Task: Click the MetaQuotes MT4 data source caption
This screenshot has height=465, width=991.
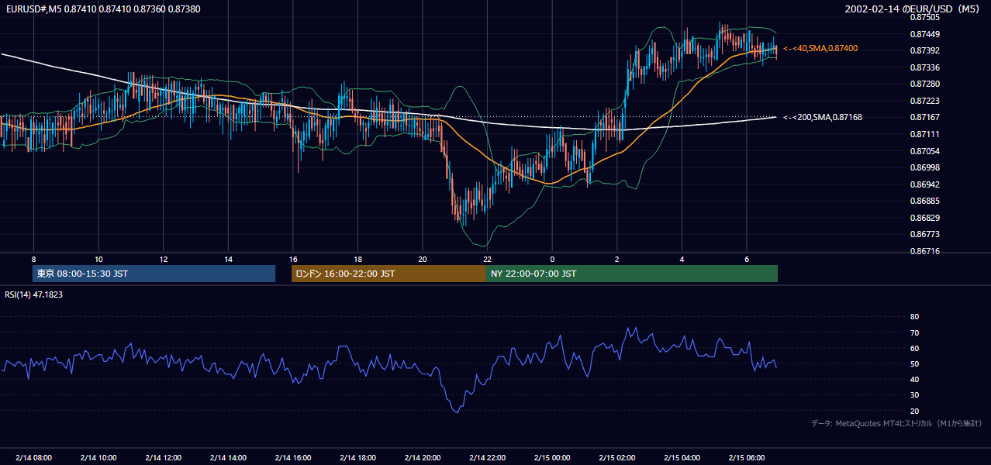Action: pyautogui.click(x=896, y=423)
